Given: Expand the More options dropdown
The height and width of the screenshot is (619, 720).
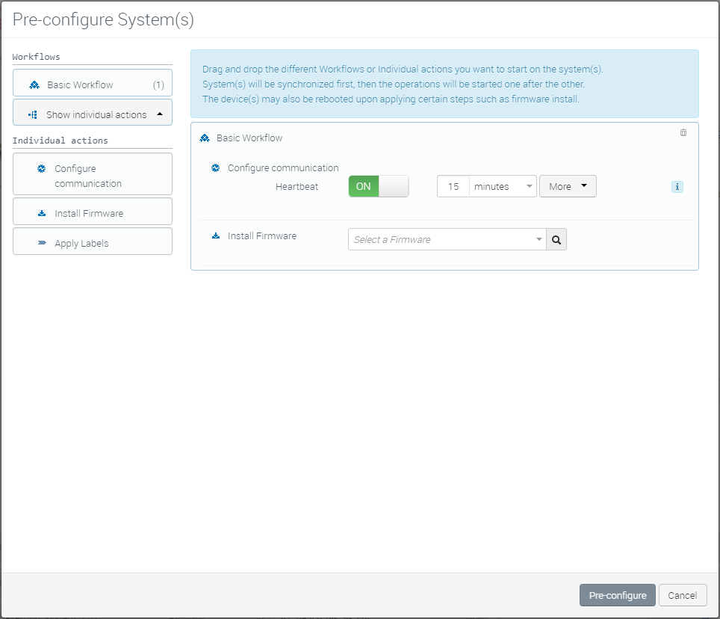Looking at the screenshot, I should click(568, 187).
